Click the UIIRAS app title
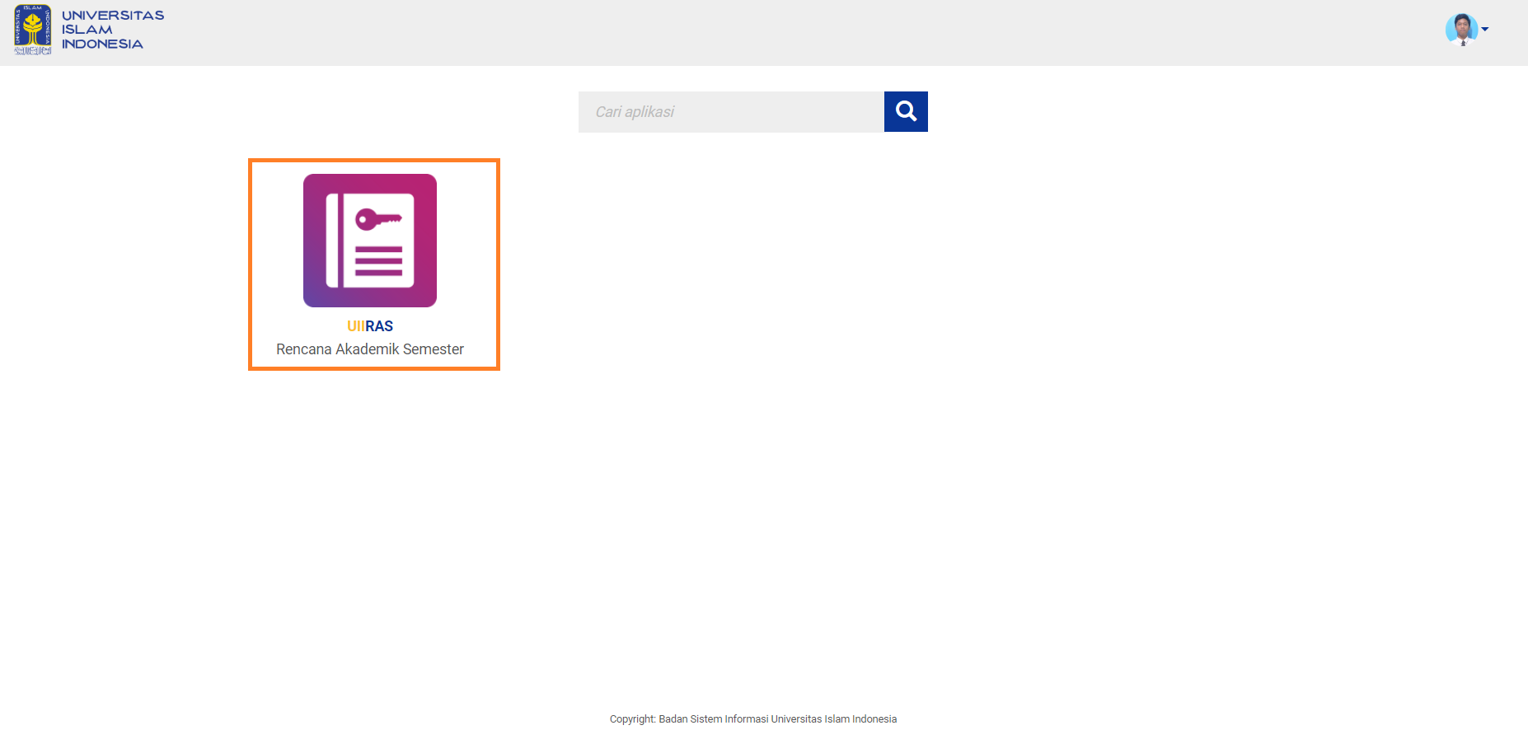Screen dimensions: 1528x730 tap(370, 326)
